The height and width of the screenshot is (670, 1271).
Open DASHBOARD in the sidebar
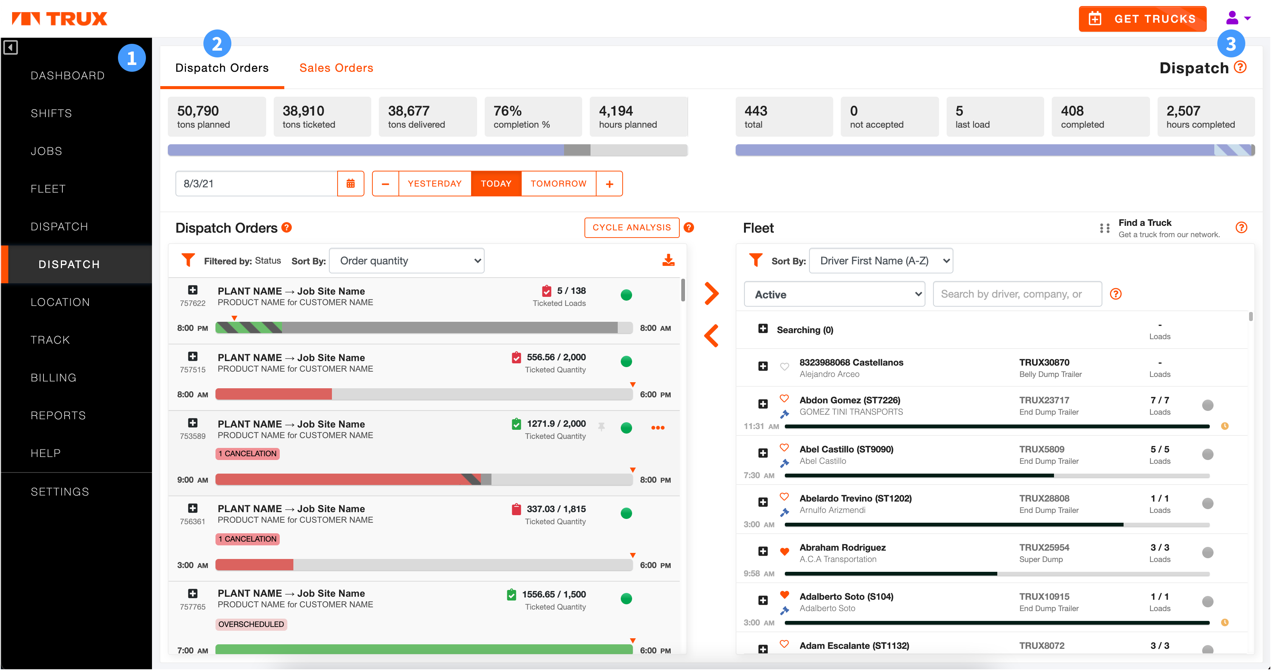[68, 76]
